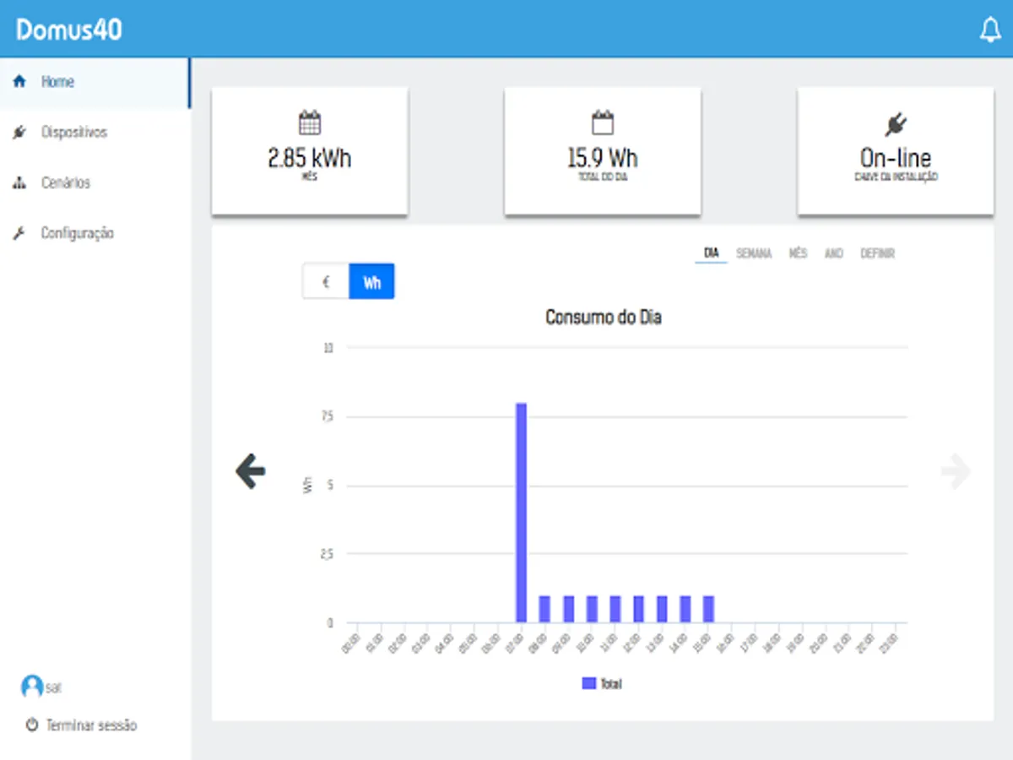Screen dimensions: 1013x760
Task: Open the notifications bell icon
Action: tap(989, 30)
